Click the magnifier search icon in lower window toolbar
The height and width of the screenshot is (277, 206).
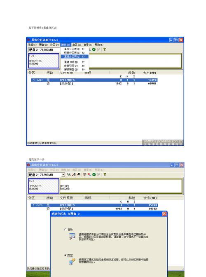point(69,174)
